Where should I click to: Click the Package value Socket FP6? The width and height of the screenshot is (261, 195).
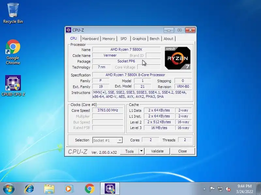coord(126,61)
